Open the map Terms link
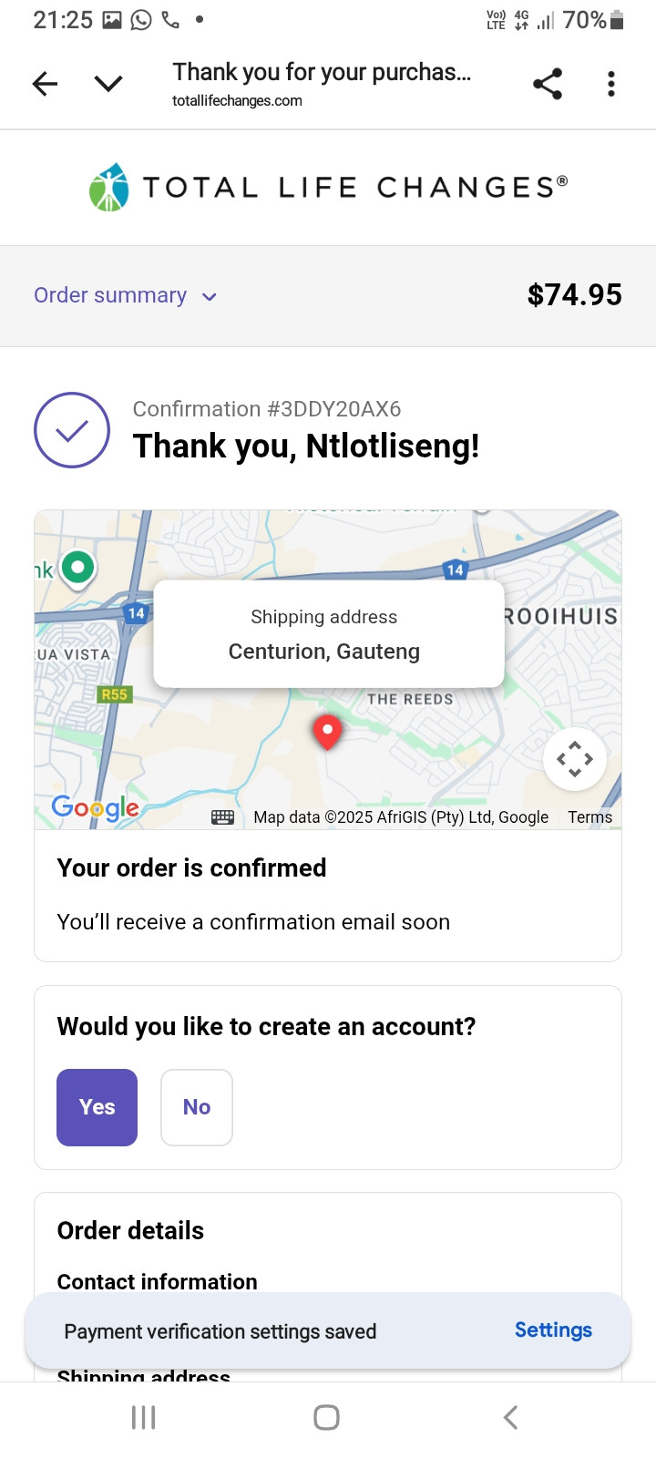Viewport: 656px width, 1458px height. pos(589,817)
